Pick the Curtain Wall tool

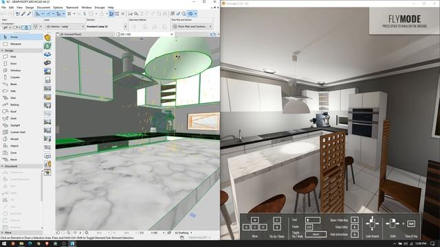pos(21,132)
